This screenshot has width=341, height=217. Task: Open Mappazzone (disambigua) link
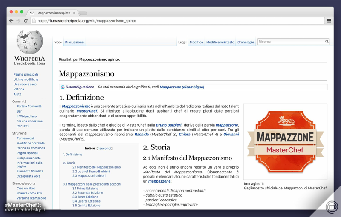point(182,87)
